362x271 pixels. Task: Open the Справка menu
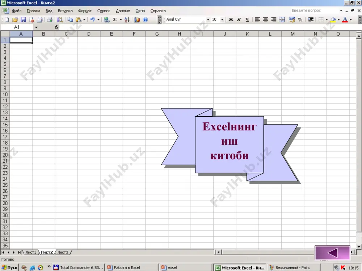pos(158,10)
